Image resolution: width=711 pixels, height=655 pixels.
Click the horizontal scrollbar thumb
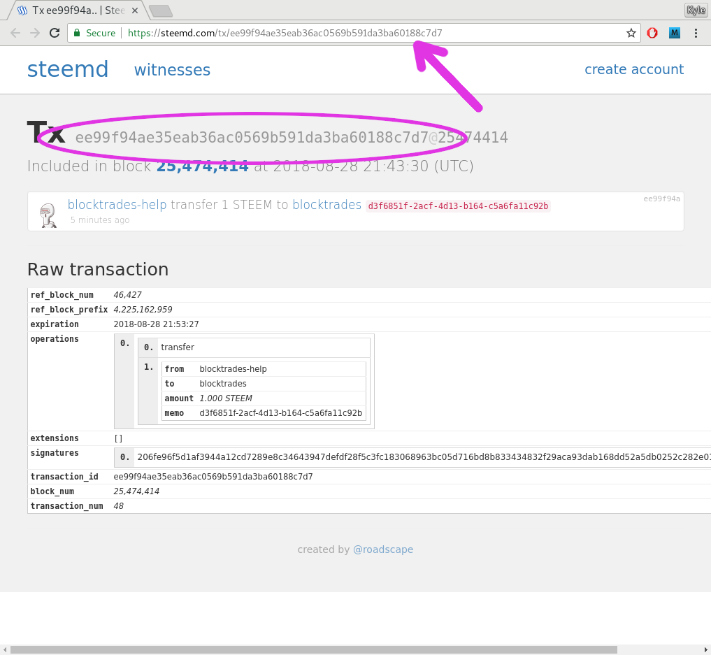tap(314, 650)
